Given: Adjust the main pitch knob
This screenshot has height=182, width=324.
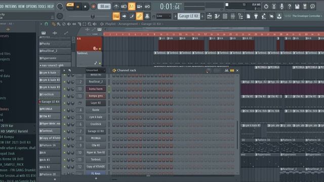Looking at the screenshot, I should click(x=60, y=16).
